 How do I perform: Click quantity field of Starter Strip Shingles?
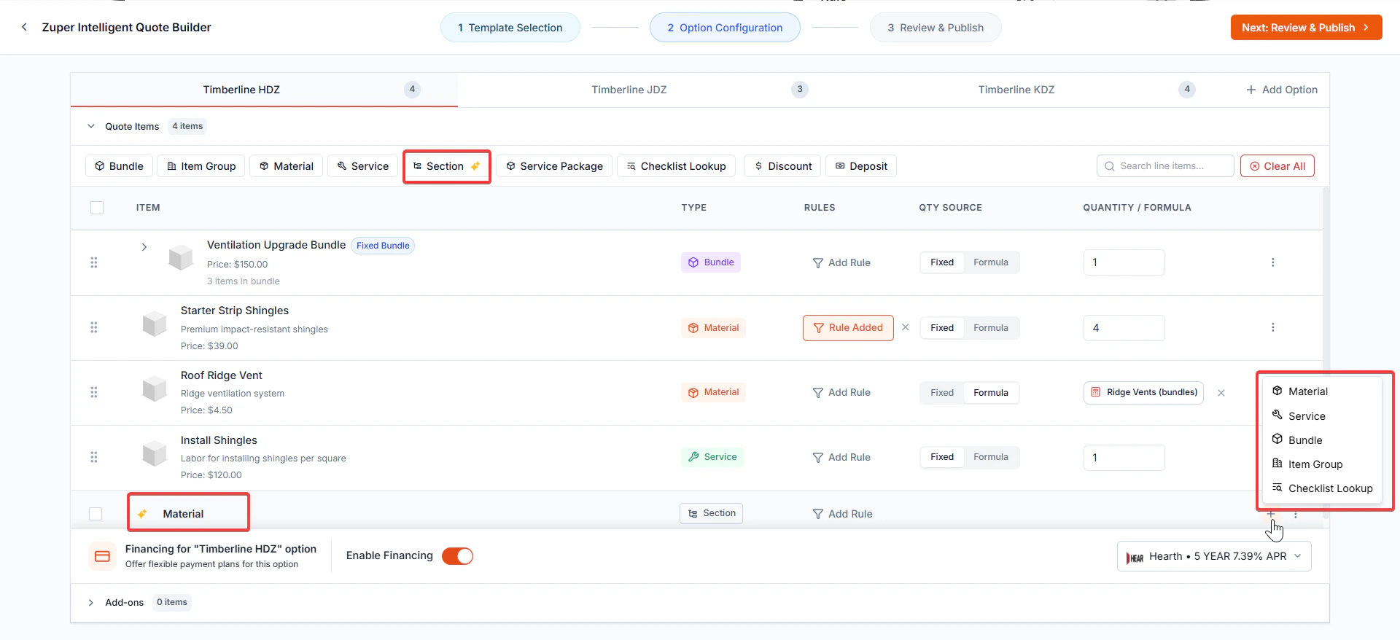[x=1124, y=328]
